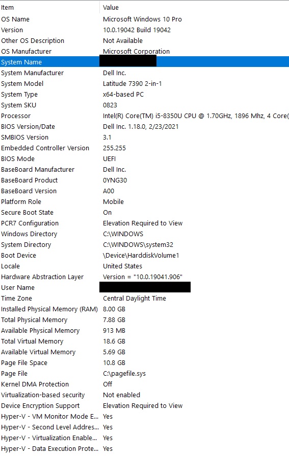The height and width of the screenshot is (456, 289).
Task: Select the PCR7 Configuration row
Action: 144,223
